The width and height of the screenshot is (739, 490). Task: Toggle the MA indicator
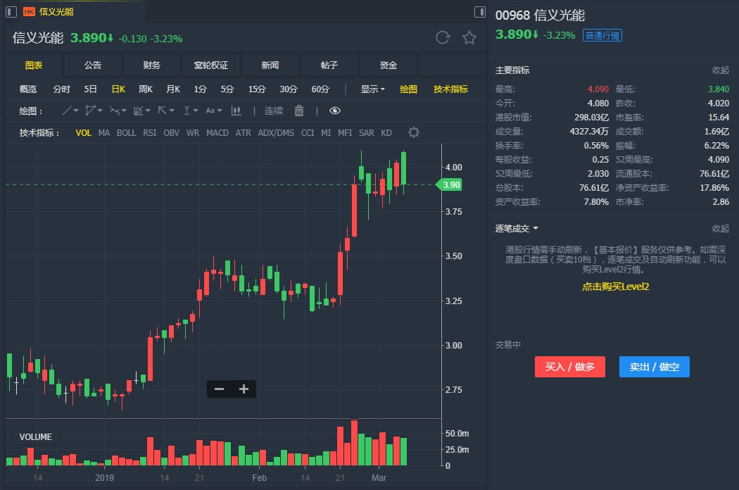(104, 133)
